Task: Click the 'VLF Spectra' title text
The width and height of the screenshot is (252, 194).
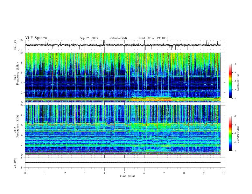Action: click(36, 38)
